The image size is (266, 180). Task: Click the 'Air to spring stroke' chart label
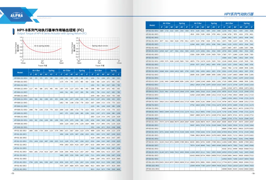point(42,46)
